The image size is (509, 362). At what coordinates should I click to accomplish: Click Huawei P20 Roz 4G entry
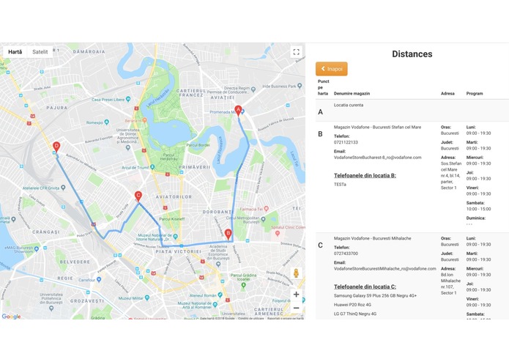click(x=352, y=305)
